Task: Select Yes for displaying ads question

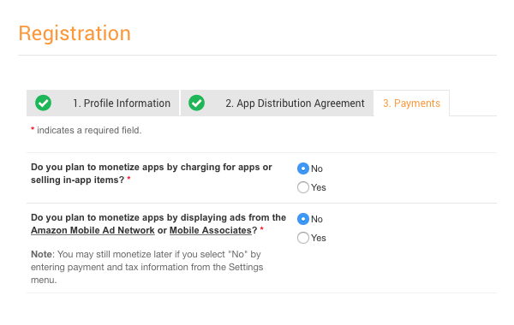Action: pos(303,238)
